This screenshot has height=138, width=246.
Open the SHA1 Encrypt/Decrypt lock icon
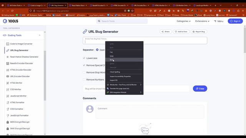pos(8,129)
